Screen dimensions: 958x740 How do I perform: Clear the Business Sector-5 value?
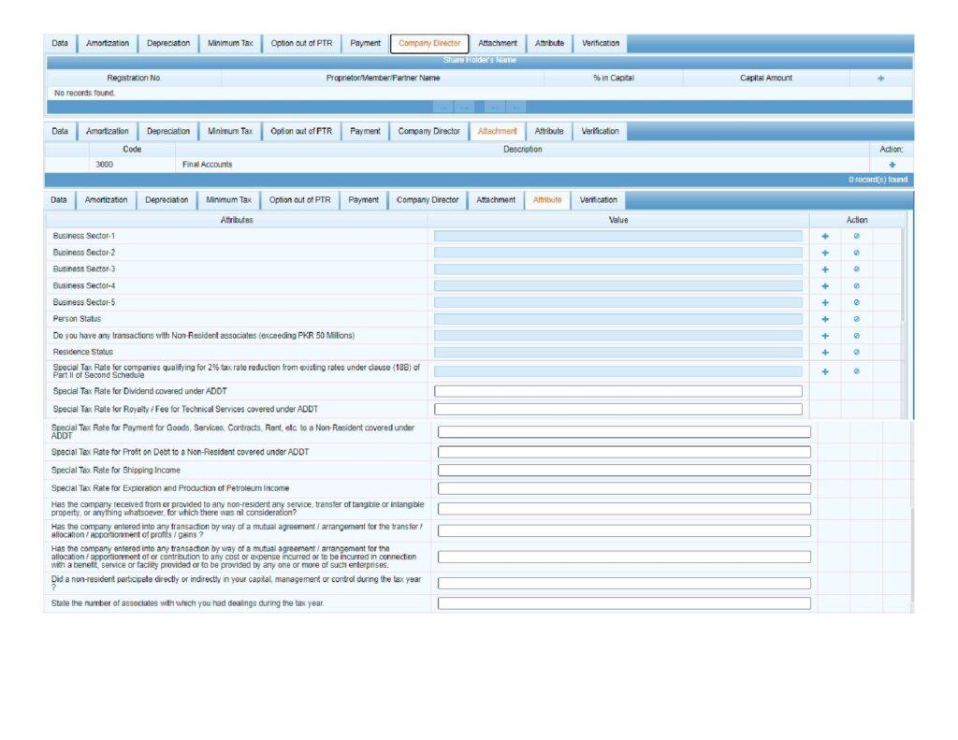click(x=856, y=302)
